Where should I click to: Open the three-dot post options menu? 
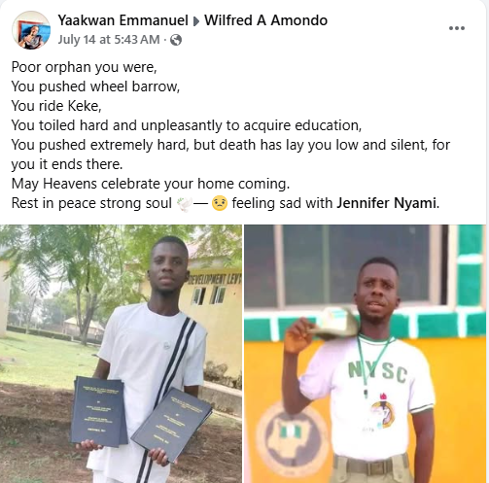457,28
